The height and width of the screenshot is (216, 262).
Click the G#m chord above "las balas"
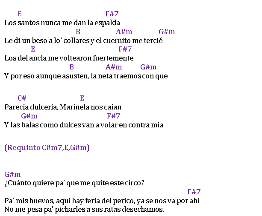coord(29,116)
